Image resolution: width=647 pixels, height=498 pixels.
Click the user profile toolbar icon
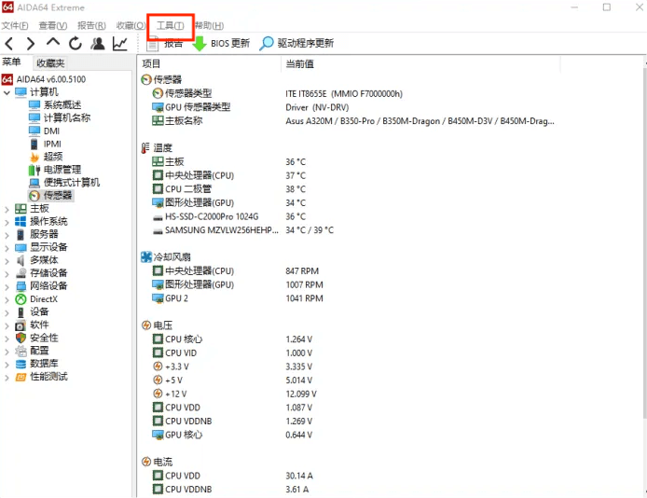[x=97, y=43]
